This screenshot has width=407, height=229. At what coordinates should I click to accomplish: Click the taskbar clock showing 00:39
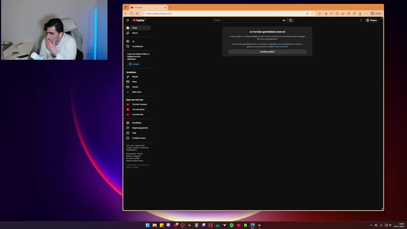point(399,225)
